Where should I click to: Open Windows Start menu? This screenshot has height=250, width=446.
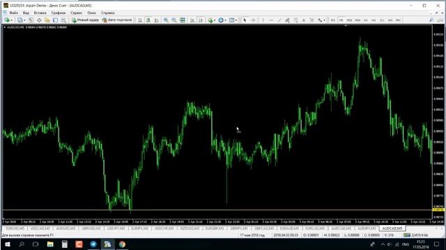pyautogui.click(x=8, y=244)
